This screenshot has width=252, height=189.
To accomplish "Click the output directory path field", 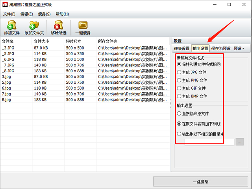I will (209, 142).
